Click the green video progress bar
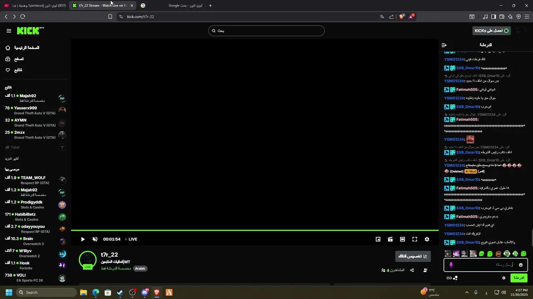This screenshot has height=299, width=533. (x=254, y=230)
